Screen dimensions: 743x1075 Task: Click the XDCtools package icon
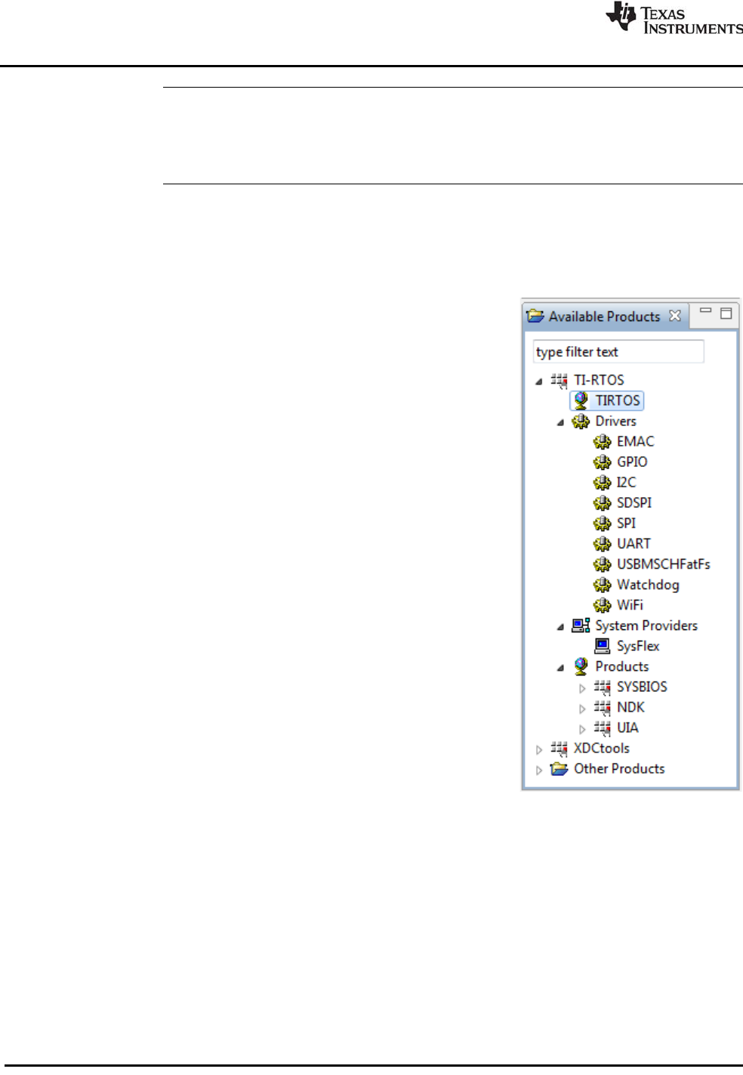pos(559,748)
